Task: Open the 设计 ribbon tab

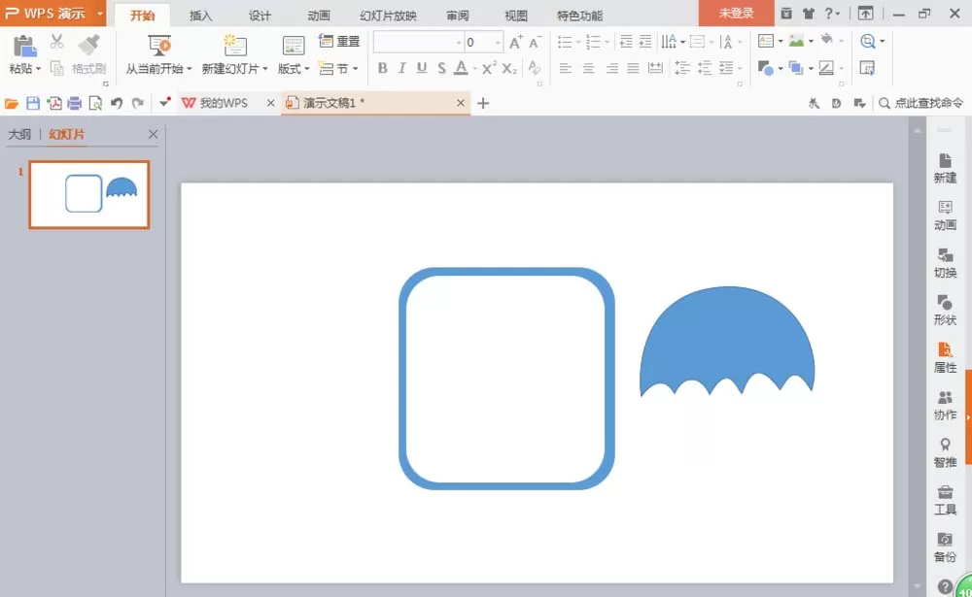Action: tap(260, 16)
